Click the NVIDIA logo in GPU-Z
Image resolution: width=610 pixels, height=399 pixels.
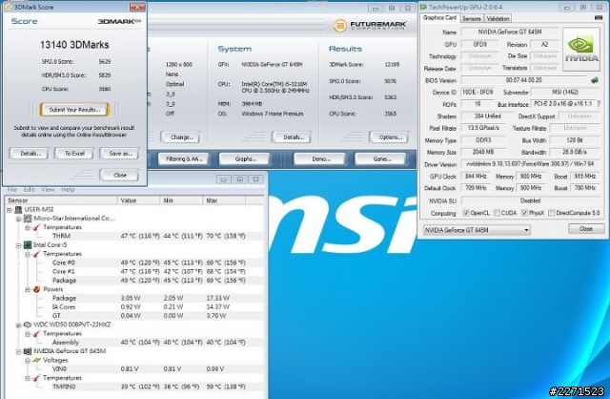(581, 49)
